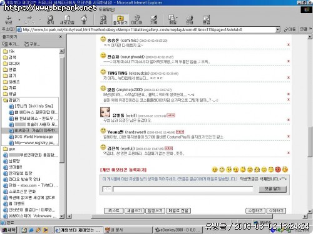Image resolution: width=313 pixels, height=234 pixels.
Task: Pick the red angry-face emoticon
Action: coord(278,170)
